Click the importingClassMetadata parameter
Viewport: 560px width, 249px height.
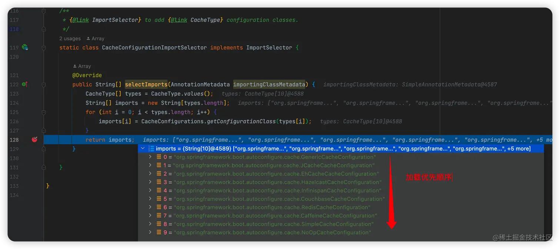click(x=269, y=85)
